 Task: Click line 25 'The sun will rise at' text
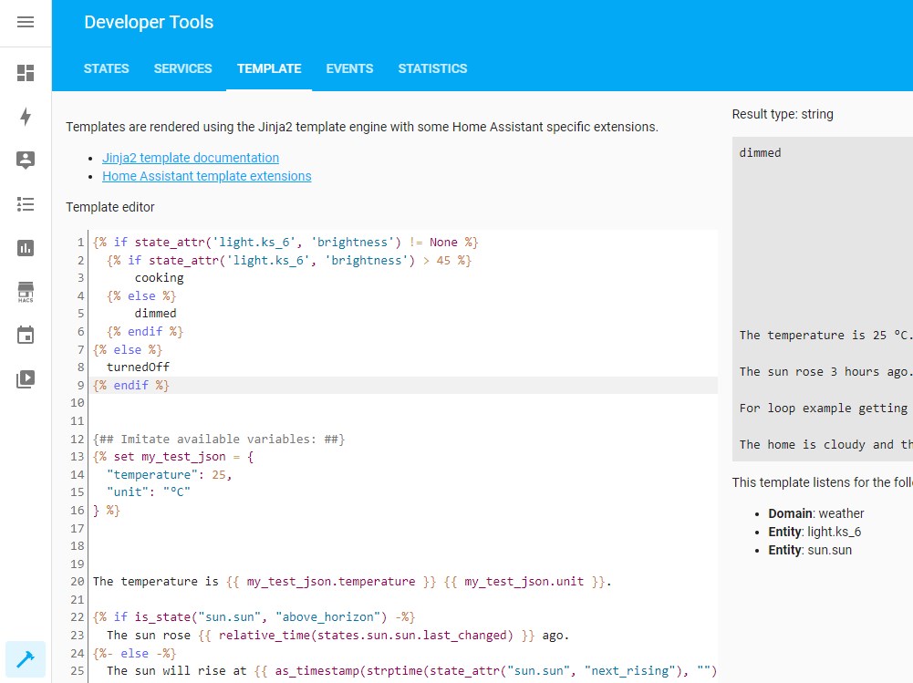click(411, 671)
